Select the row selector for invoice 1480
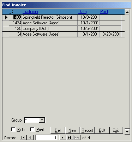This screenshot has width=132, height=142. (6, 17)
